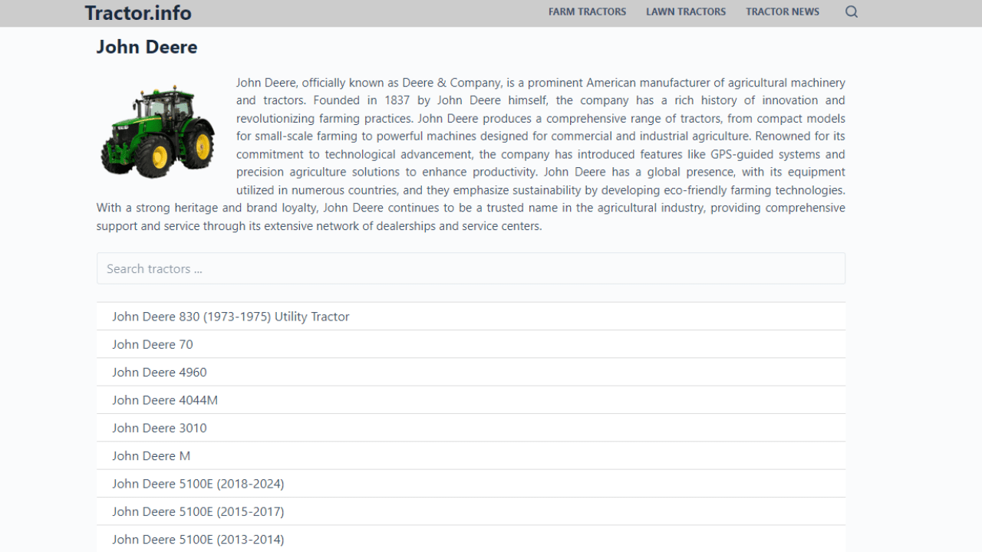Focus the Search tractors input field
Image resolution: width=982 pixels, height=552 pixels.
[x=470, y=269]
